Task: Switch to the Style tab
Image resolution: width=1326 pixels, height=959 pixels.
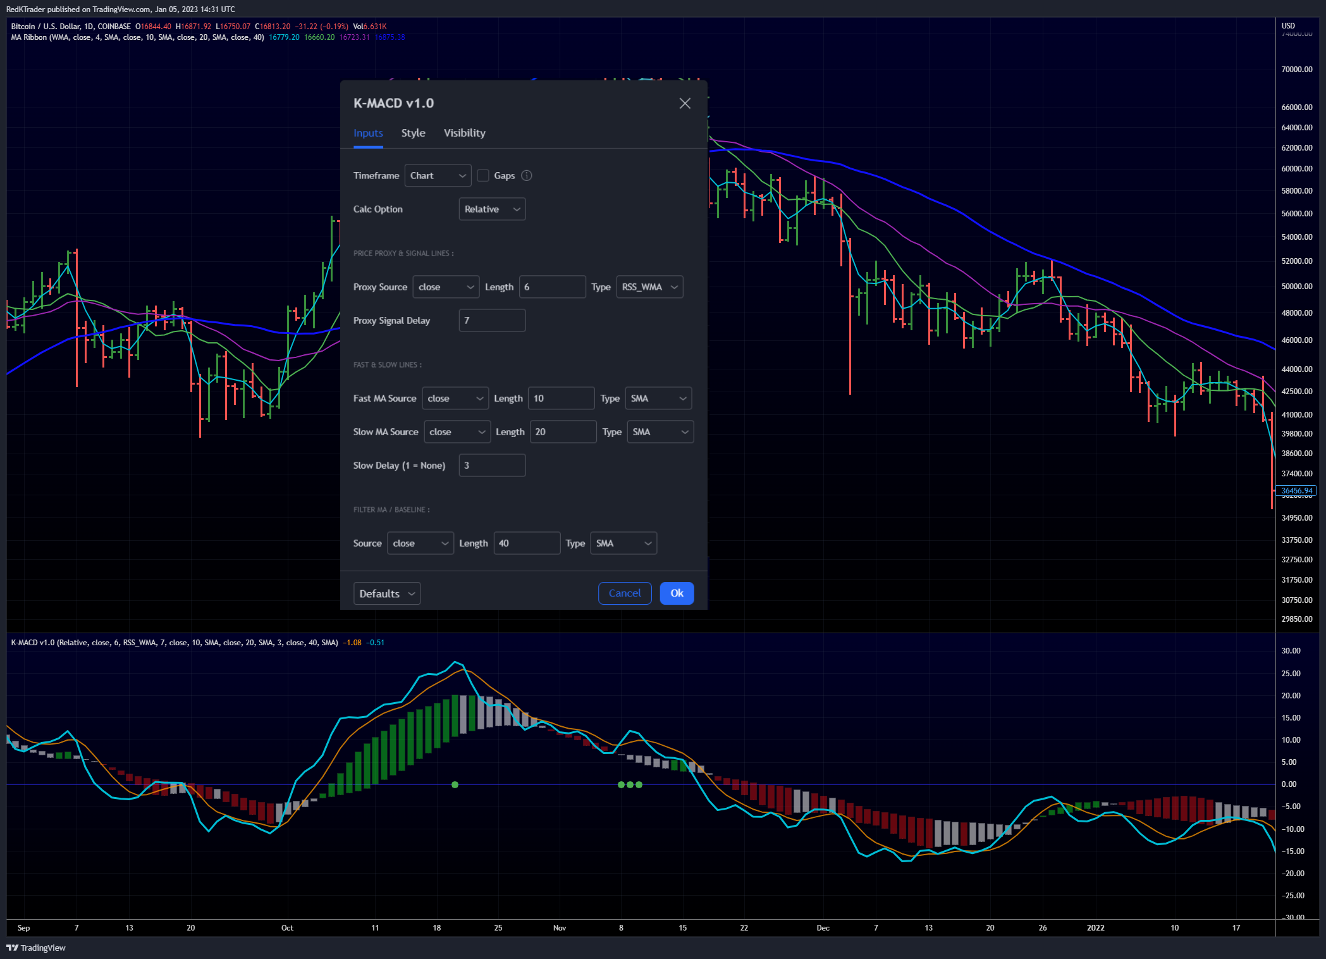Action: click(413, 133)
